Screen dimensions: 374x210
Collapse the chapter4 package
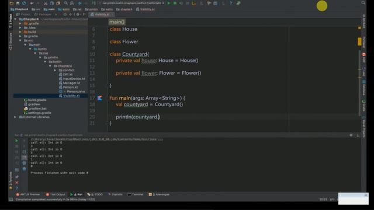tap(50, 66)
